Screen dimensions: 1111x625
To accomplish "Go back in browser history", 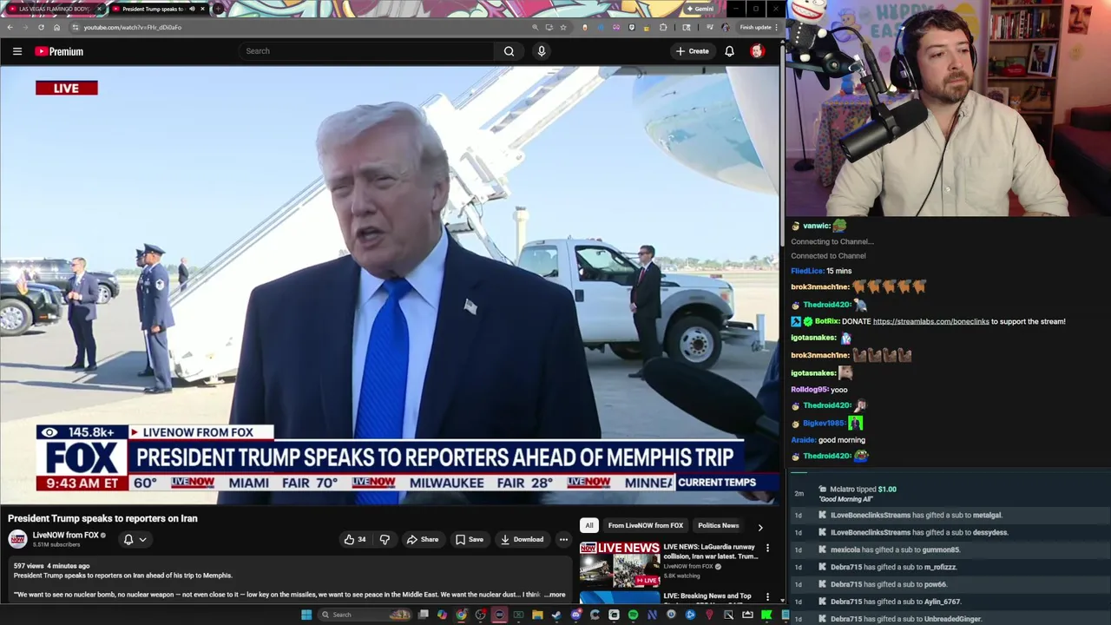I will (9, 27).
